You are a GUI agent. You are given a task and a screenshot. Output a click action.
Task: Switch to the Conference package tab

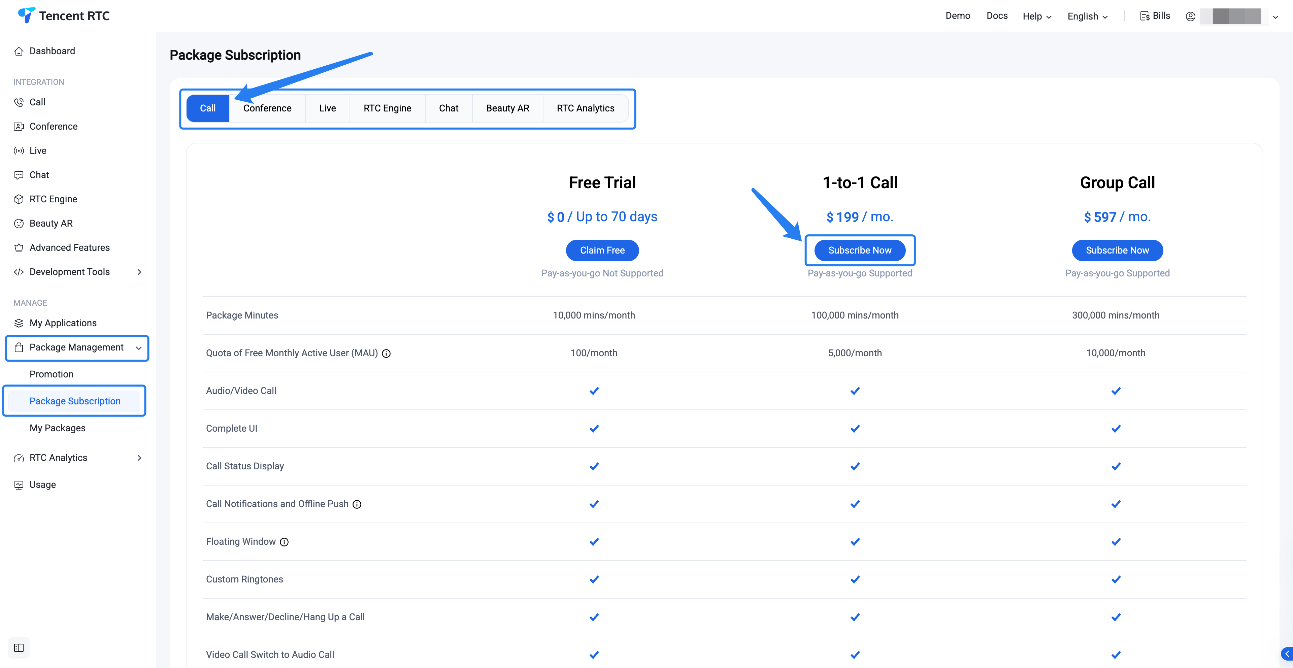(267, 108)
